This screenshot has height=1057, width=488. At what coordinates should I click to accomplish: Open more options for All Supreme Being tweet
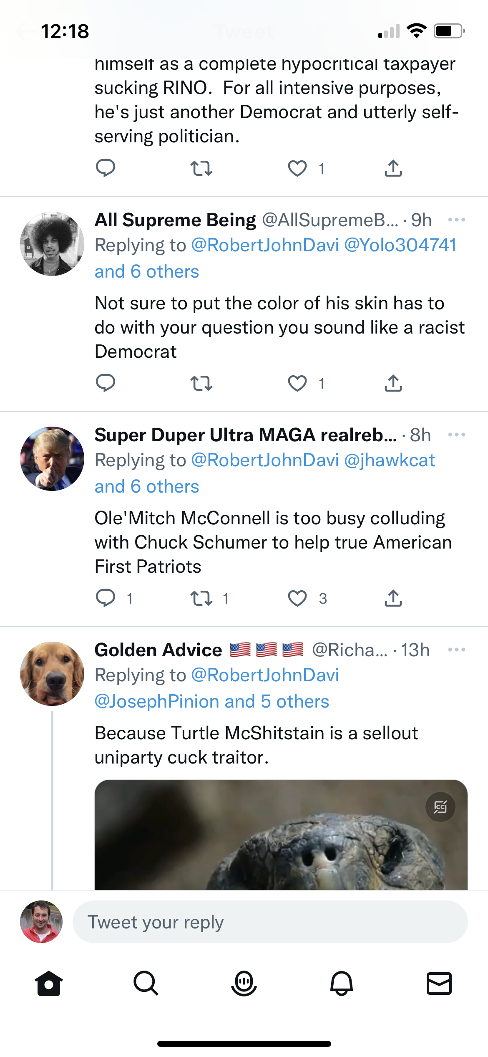click(456, 220)
